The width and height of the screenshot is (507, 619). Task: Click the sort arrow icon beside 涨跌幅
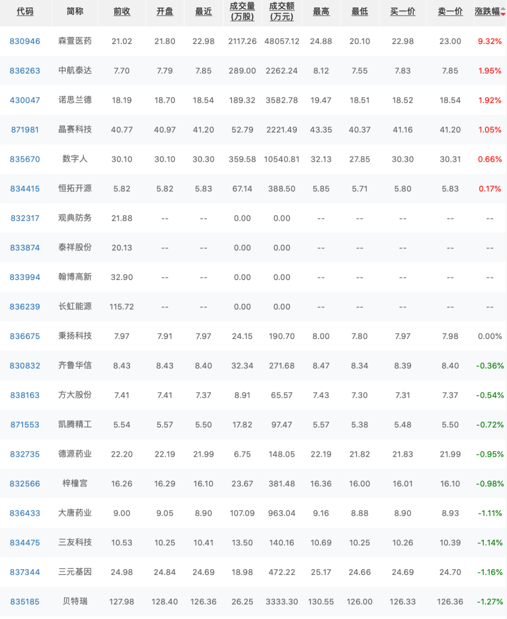click(x=503, y=12)
